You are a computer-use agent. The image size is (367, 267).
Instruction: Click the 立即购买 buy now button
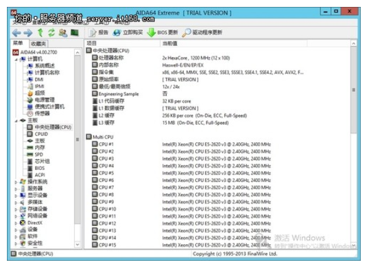128,33
